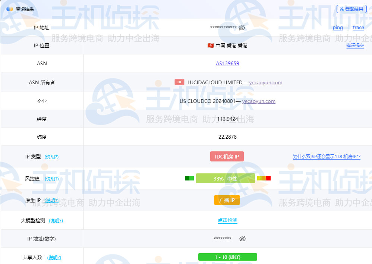
Task: Click (说明?) next to 风控值
Action: 52,179
